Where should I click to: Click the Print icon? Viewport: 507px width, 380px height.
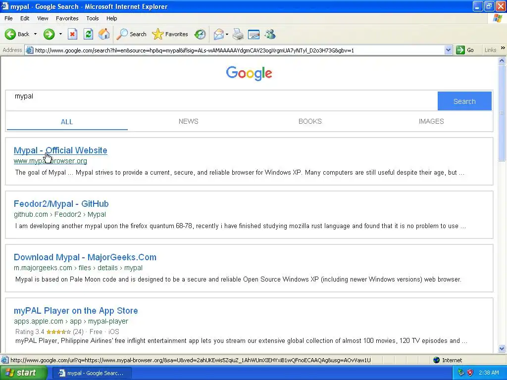coord(238,34)
